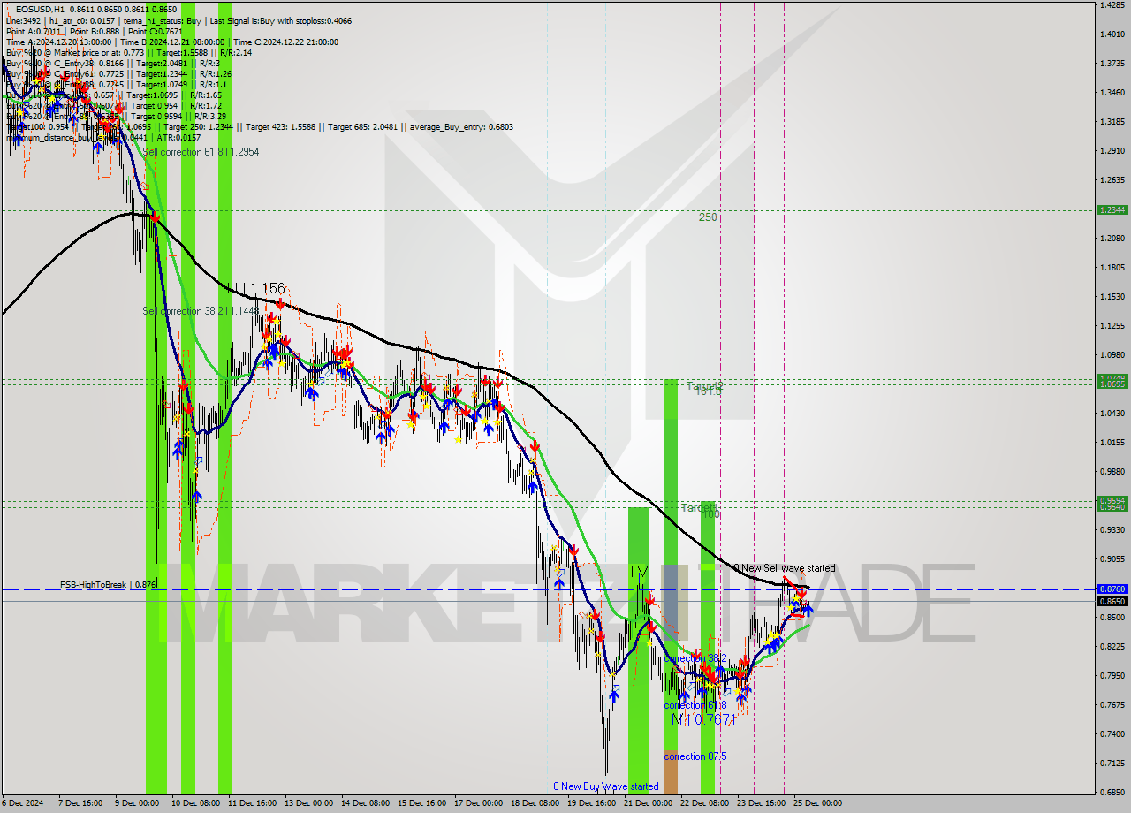Click the '14 Dec 08:00' time label

tap(366, 803)
